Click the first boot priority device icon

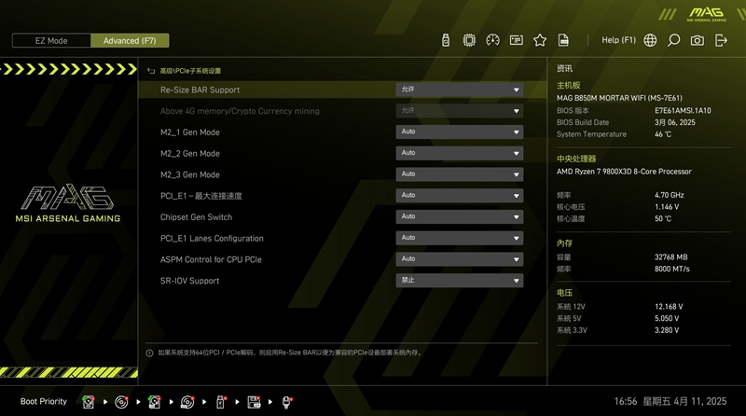[x=89, y=402]
